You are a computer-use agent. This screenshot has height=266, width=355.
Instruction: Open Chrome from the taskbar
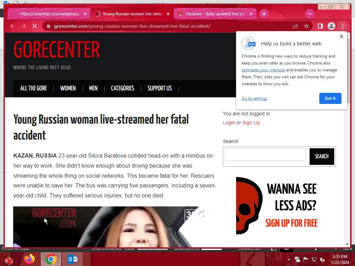point(51,259)
